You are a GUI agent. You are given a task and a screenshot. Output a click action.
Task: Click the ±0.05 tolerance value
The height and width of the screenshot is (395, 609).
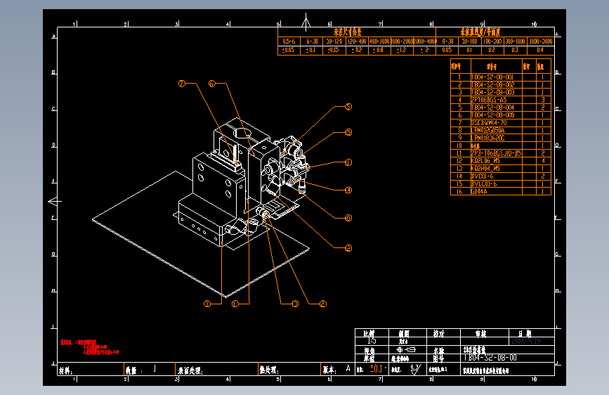(x=288, y=50)
